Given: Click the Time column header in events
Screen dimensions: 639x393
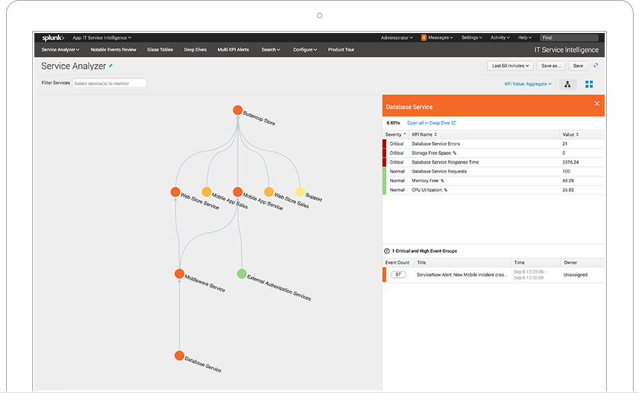Looking at the screenshot, I should pyautogui.click(x=519, y=262).
